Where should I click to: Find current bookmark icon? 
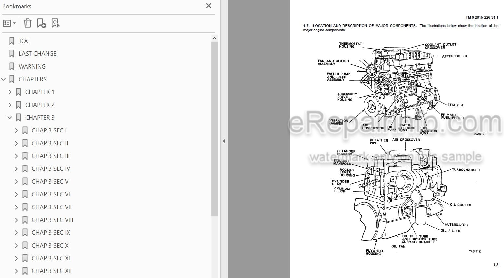pos(56,23)
